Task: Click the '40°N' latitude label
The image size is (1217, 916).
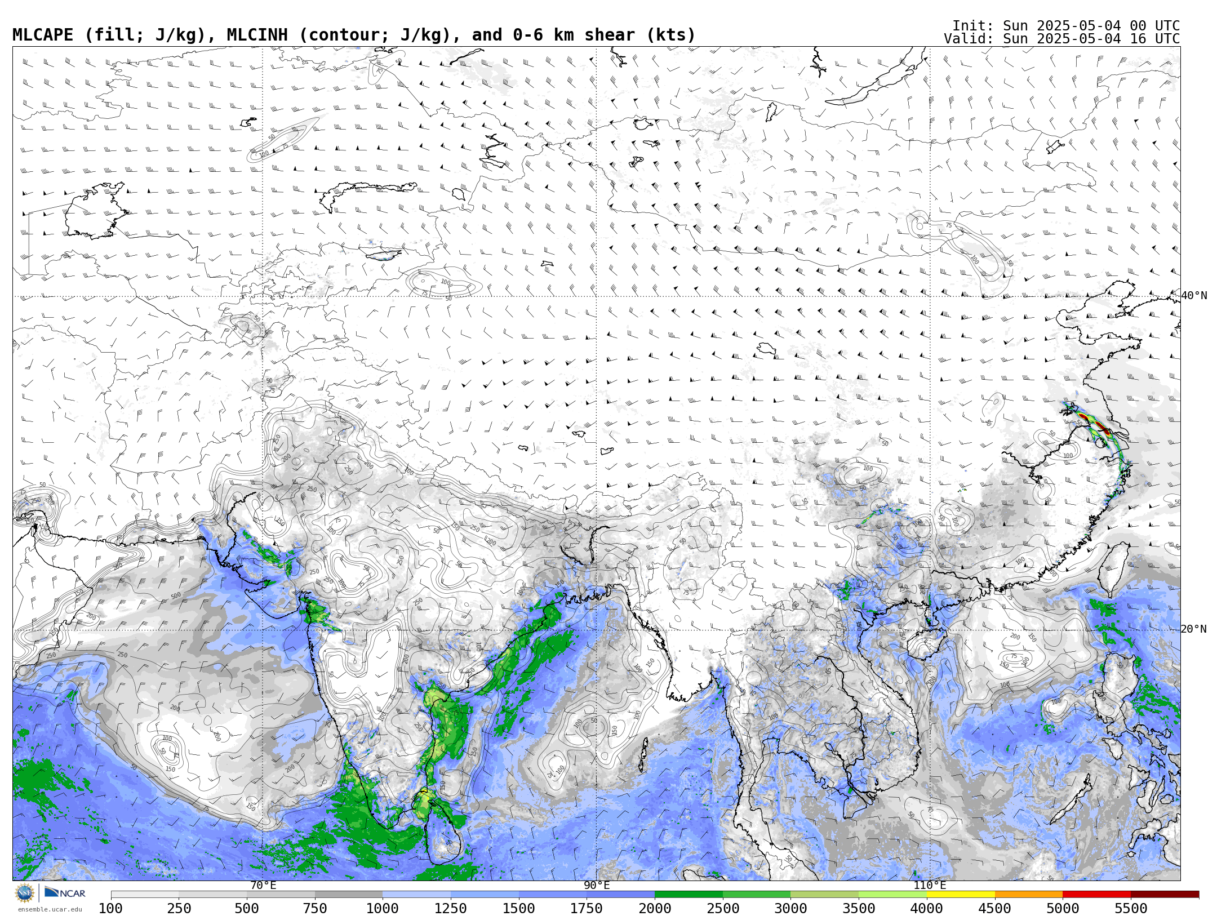Action: click(1194, 296)
